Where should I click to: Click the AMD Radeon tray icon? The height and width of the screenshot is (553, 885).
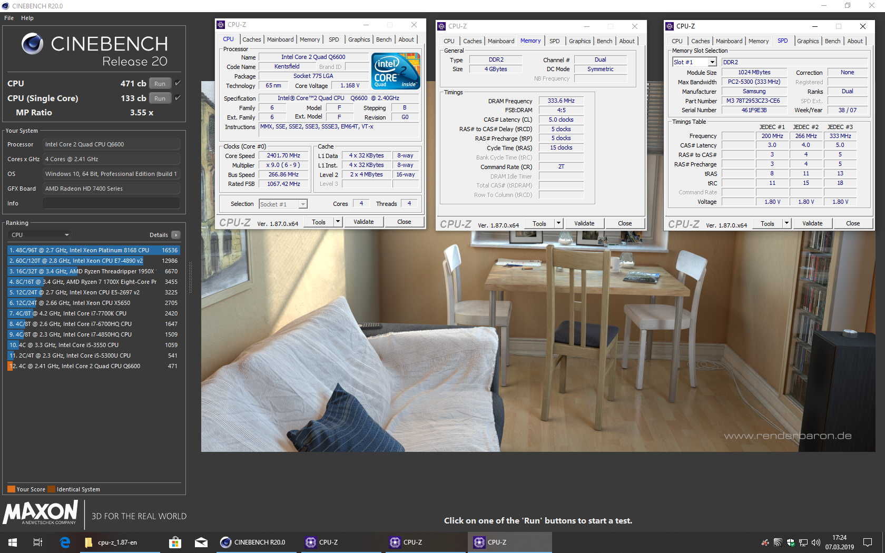pos(765,542)
